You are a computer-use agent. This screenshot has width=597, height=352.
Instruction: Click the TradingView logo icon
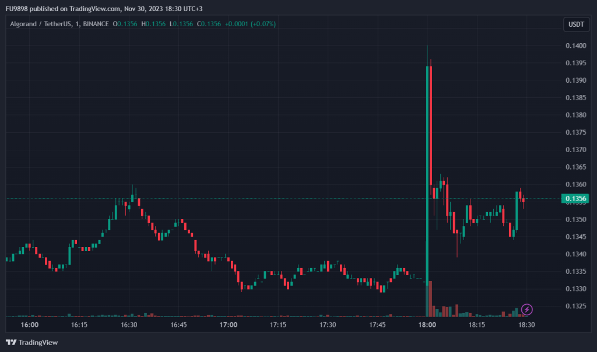tap(11, 342)
